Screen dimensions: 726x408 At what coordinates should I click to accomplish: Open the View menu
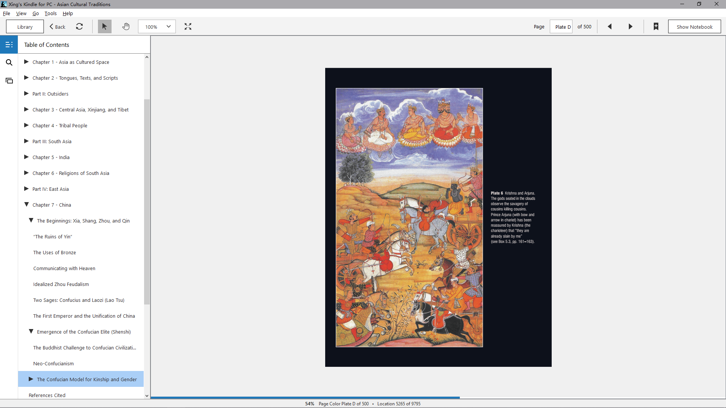21,13
